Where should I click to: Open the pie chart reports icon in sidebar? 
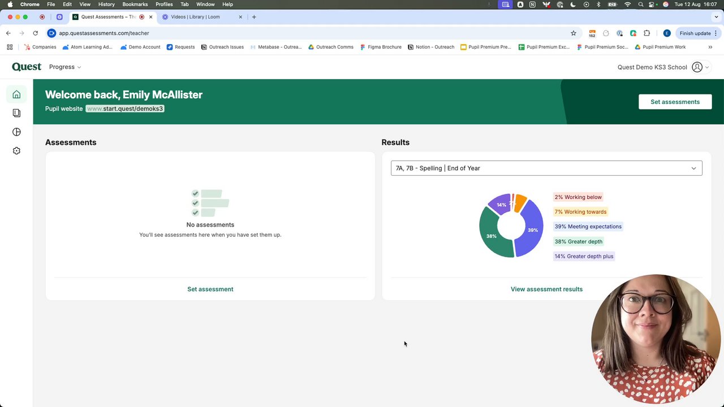[16, 132]
